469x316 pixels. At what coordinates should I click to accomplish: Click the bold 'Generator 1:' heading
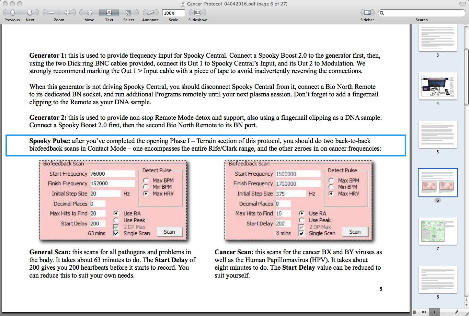(48, 56)
